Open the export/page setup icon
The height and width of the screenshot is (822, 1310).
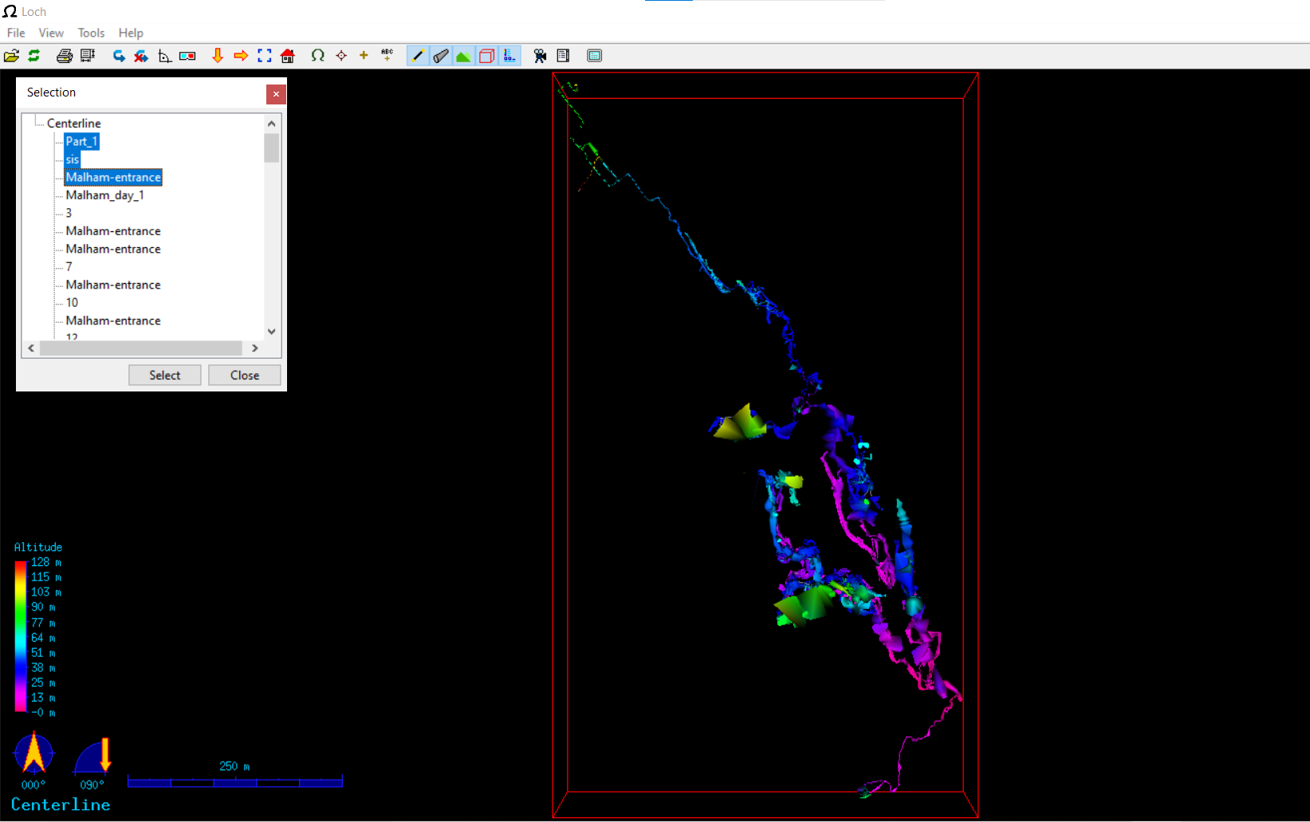(88, 56)
